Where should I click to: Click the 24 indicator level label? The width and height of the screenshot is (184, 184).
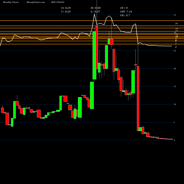(x=176, y=24)
